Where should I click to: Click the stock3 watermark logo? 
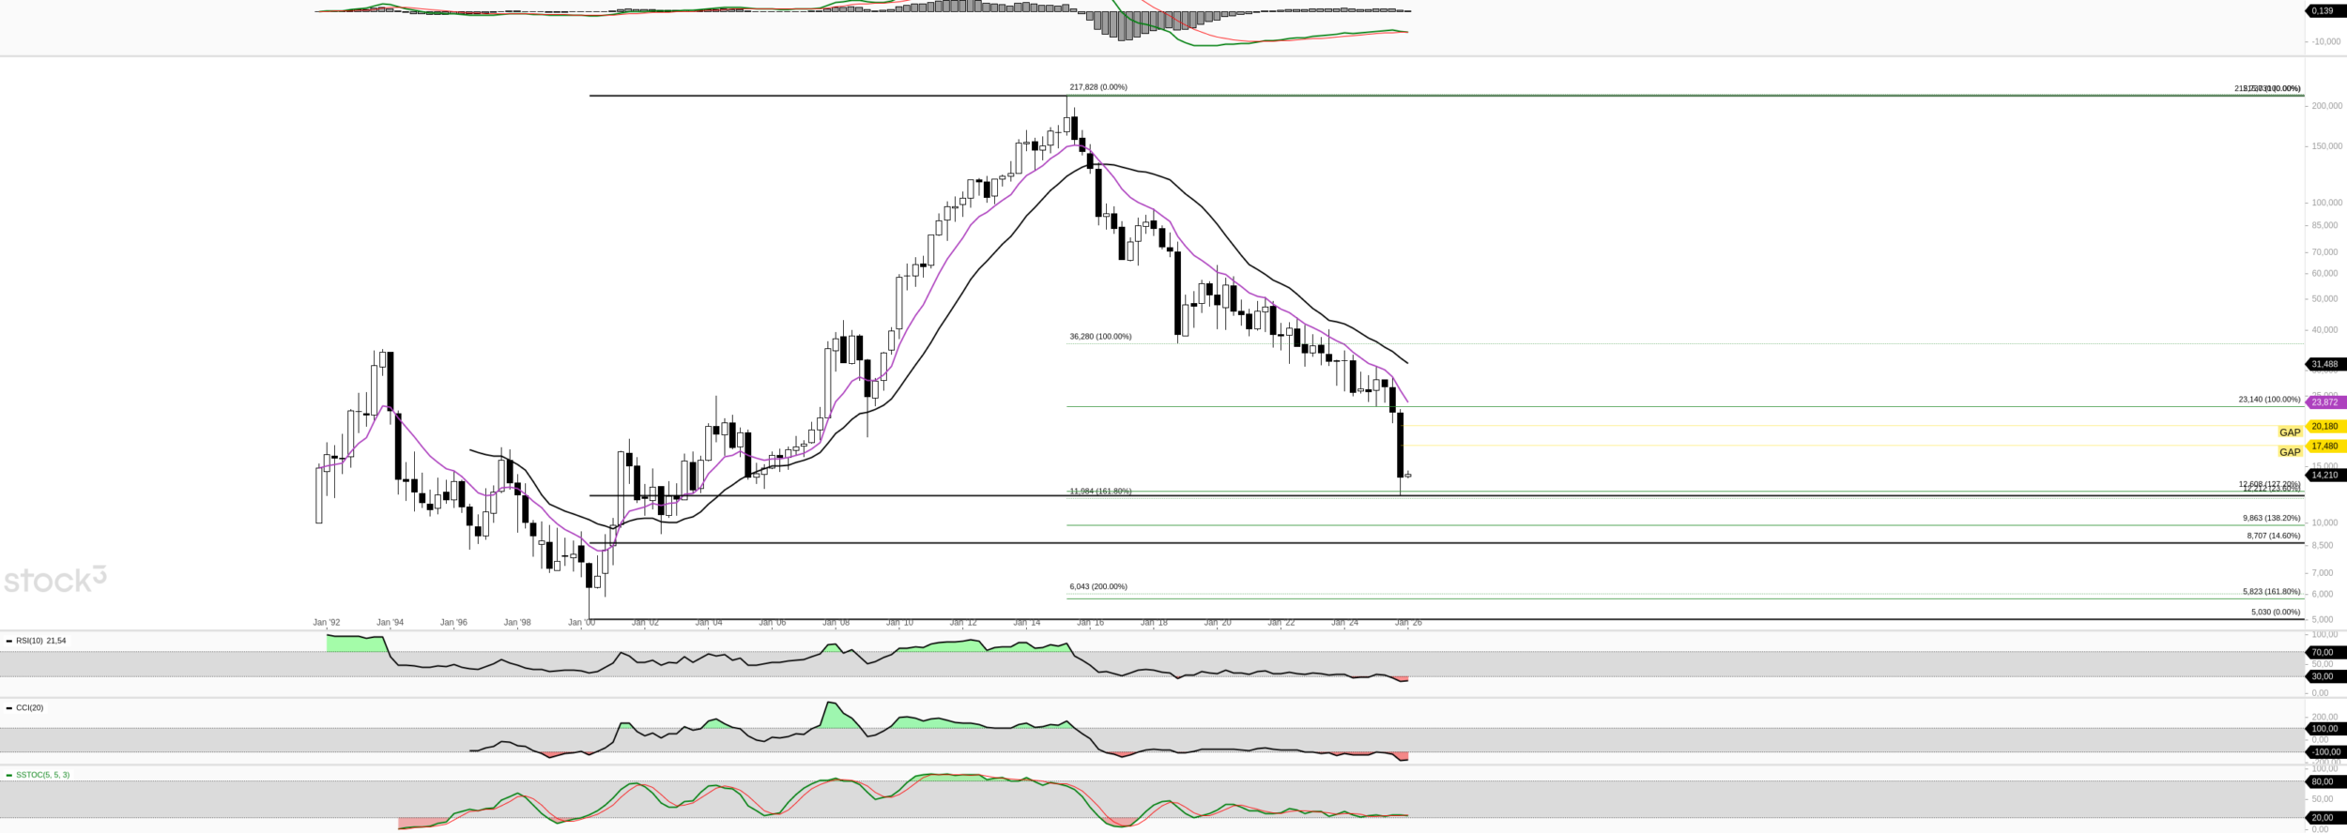[x=54, y=580]
